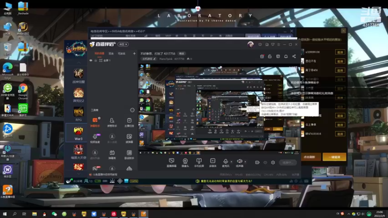The height and width of the screenshot is (218, 388).
Task: Edit the game category tag
Action: point(149,59)
